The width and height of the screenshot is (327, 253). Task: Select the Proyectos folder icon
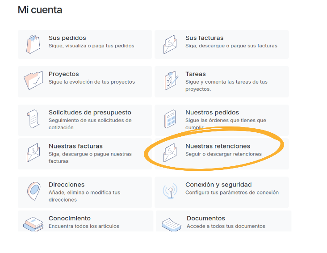(x=34, y=80)
